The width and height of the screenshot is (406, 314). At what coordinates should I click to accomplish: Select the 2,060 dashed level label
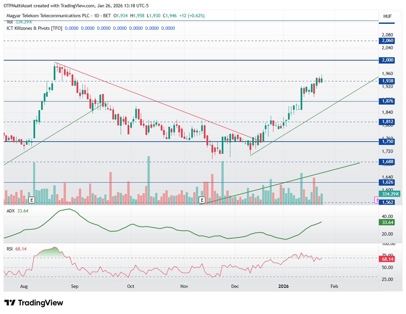click(387, 41)
